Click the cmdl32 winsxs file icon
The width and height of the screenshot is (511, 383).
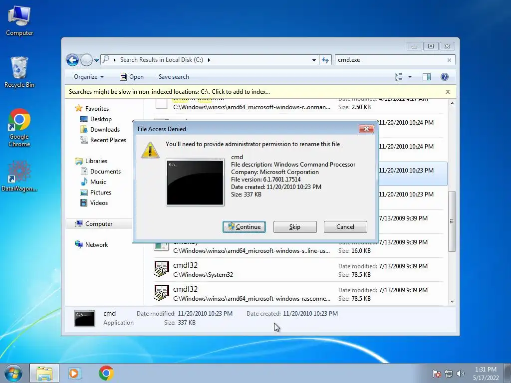click(161, 293)
